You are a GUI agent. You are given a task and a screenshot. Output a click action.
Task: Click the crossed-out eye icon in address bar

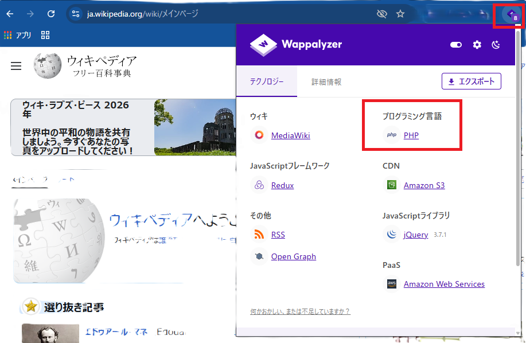click(382, 14)
